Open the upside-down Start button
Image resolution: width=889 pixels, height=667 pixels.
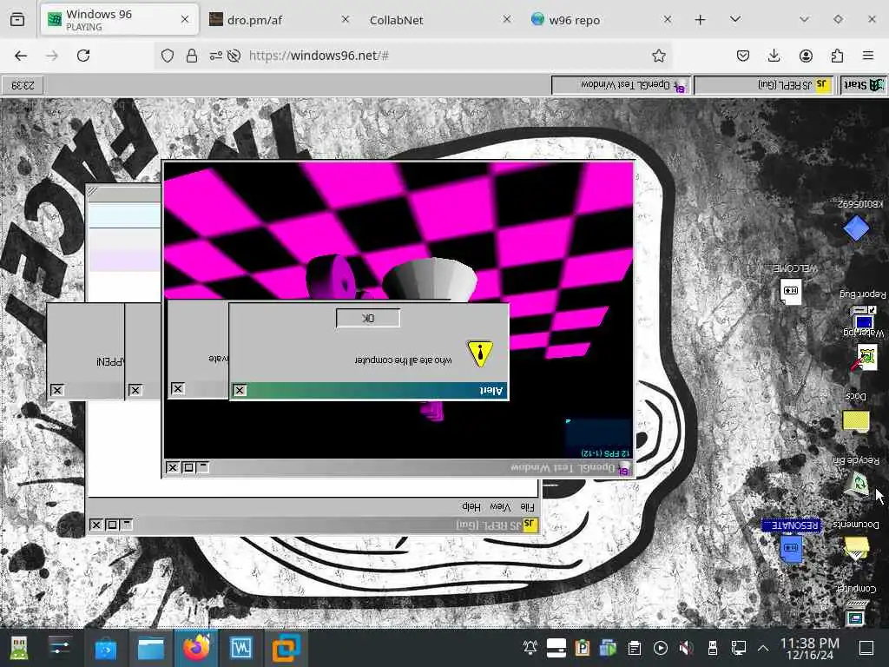click(862, 85)
